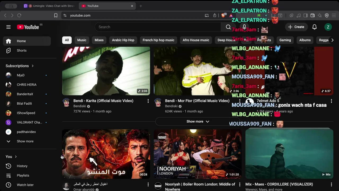339x191 pixels.
Task: Open Shorts from the sidebar
Action: (27, 50)
